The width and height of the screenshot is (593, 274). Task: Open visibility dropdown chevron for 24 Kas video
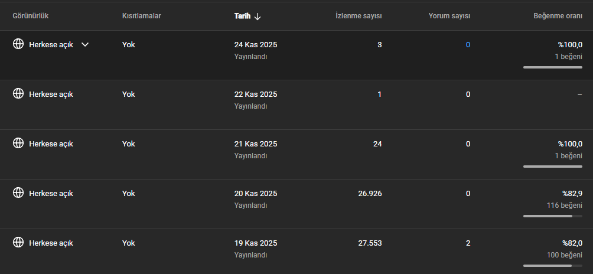click(x=85, y=45)
